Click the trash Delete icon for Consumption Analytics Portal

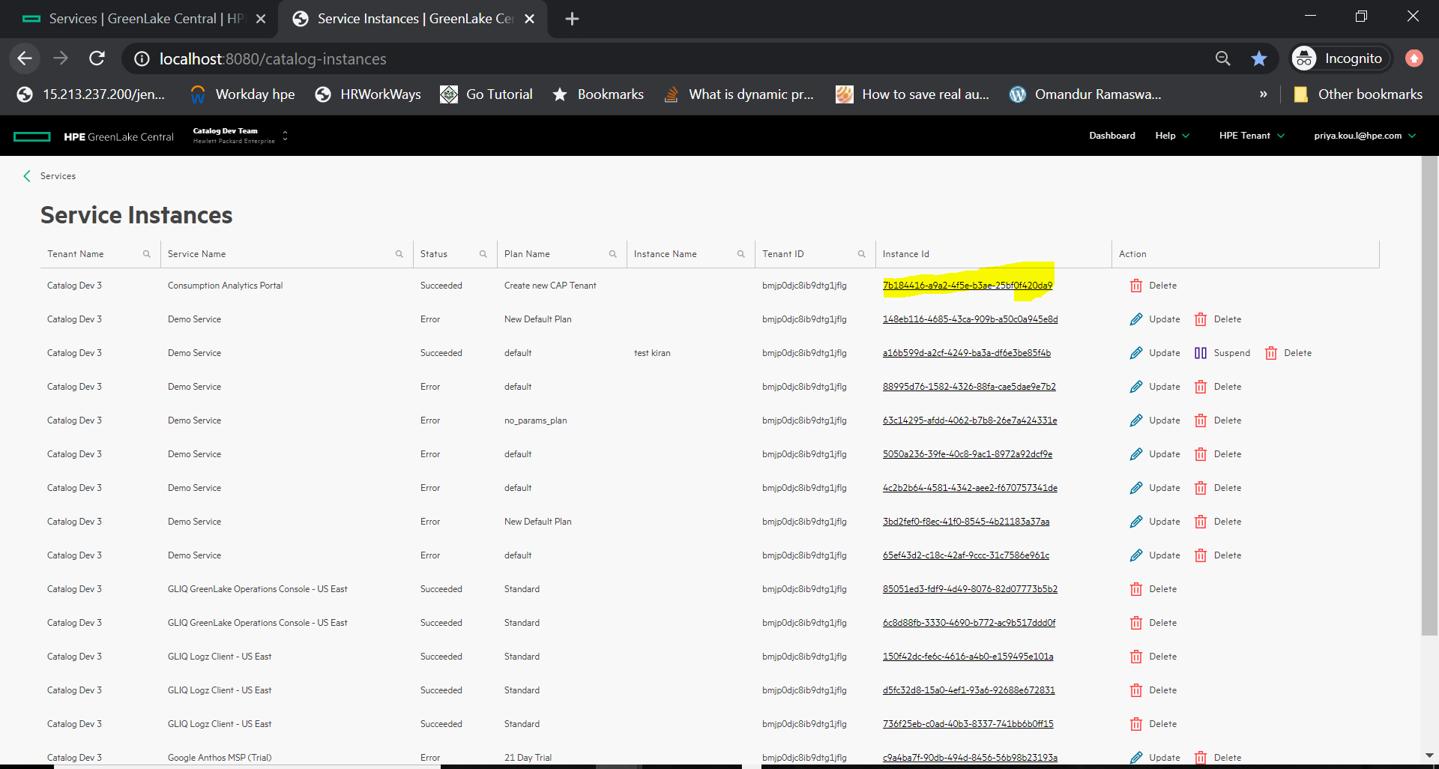point(1135,285)
